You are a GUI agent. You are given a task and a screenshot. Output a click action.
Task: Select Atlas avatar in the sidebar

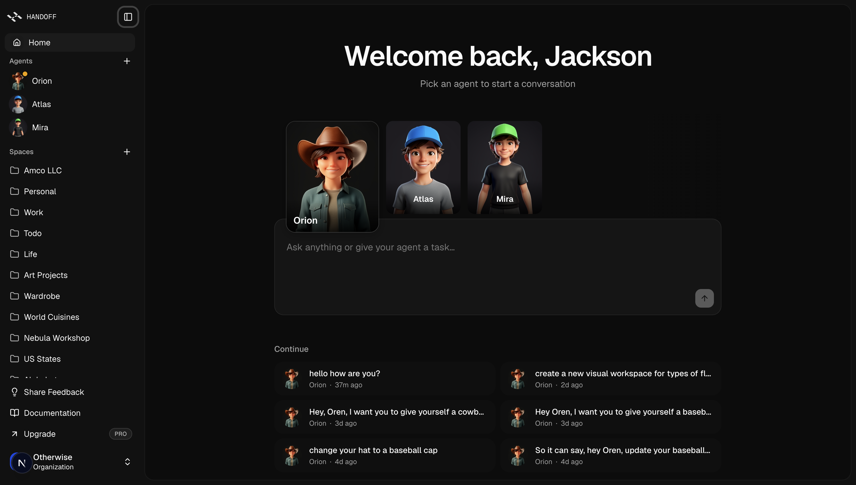tap(18, 104)
